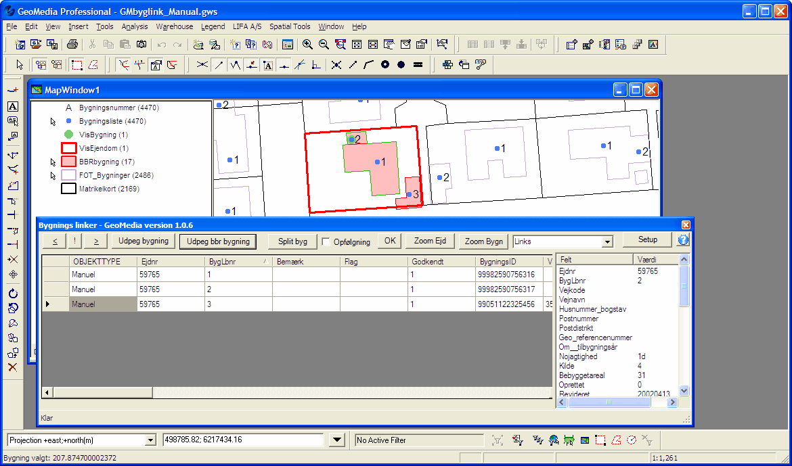Click the red outline swatch for VisEjendom (1)

[x=68, y=148]
